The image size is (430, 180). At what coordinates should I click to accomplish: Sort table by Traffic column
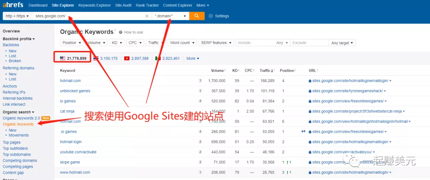(x=266, y=70)
